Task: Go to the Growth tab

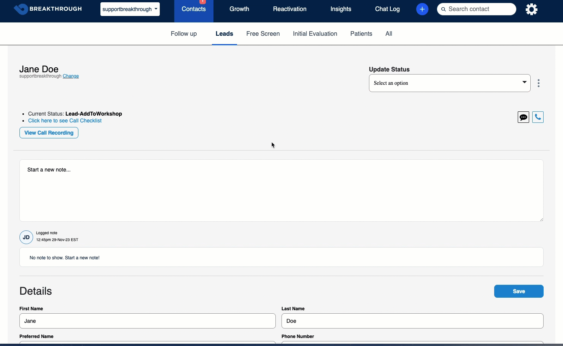Action: pyautogui.click(x=239, y=9)
